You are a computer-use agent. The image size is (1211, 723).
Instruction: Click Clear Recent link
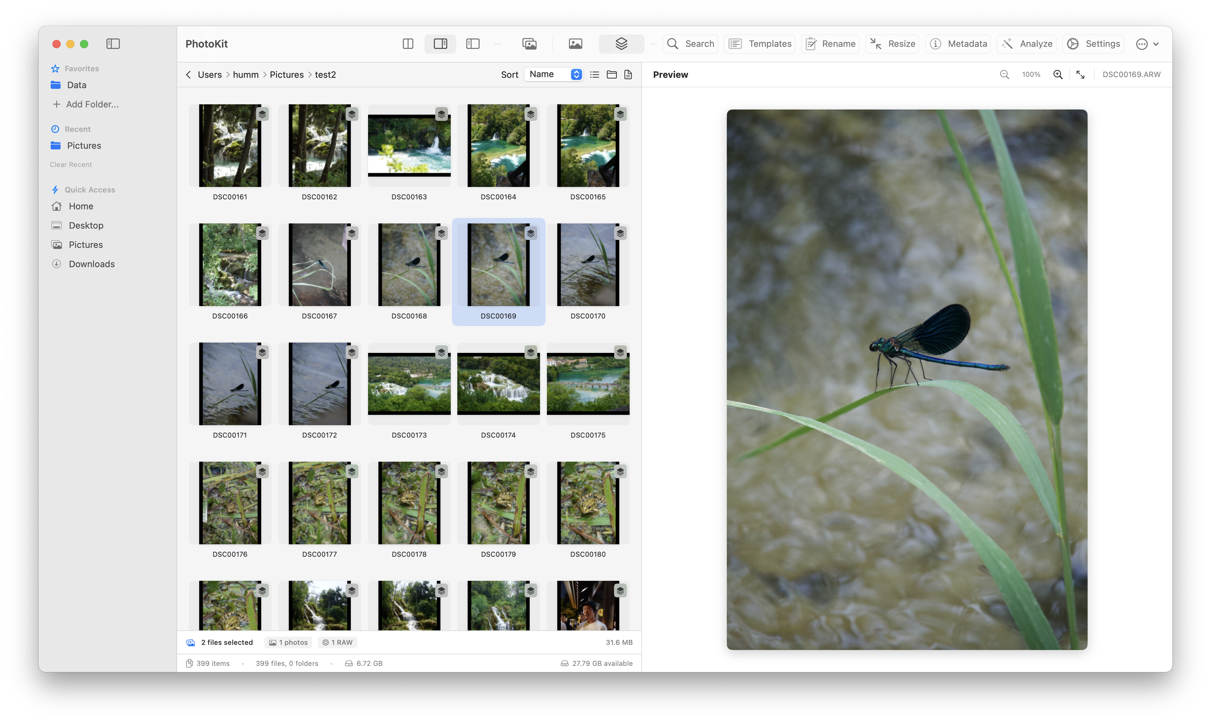coord(71,165)
